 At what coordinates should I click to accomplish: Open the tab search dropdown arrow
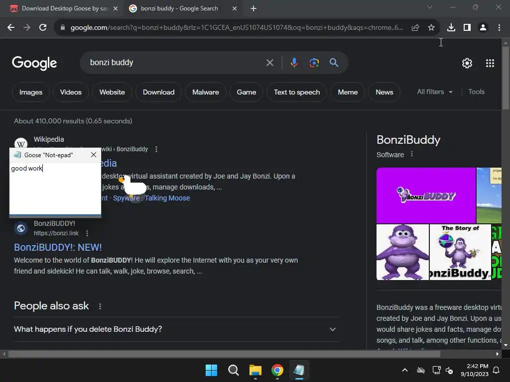430,7
